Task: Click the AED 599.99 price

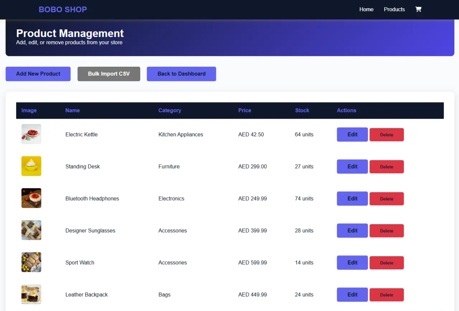Action: (x=252, y=263)
